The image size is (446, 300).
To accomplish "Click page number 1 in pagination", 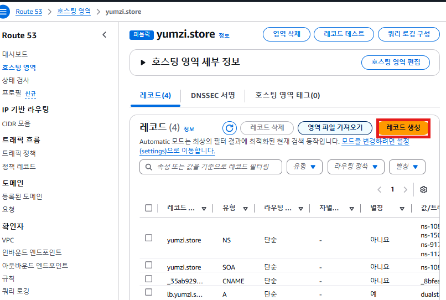I will click(392, 189).
